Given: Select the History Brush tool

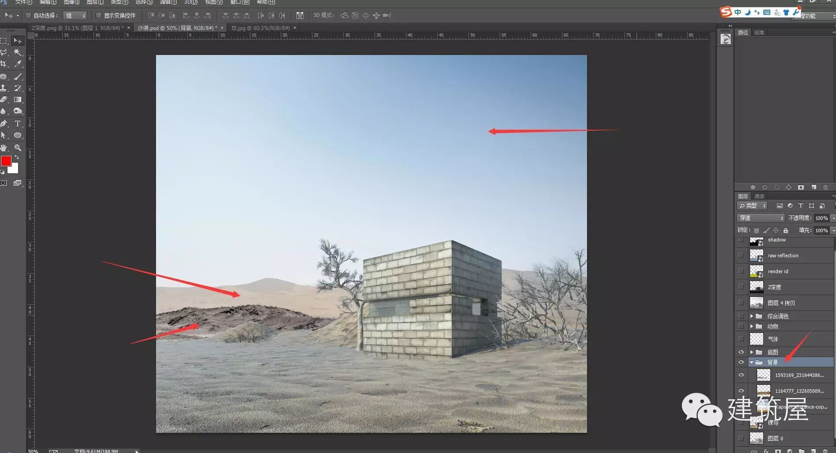Looking at the screenshot, I should [18, 88].
